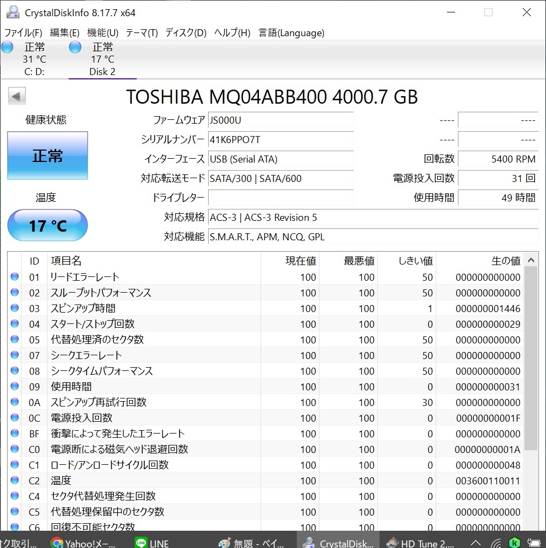Switch to the 無題 - ペイント taskbar item

pyautogui.click(x=251, y=543)
